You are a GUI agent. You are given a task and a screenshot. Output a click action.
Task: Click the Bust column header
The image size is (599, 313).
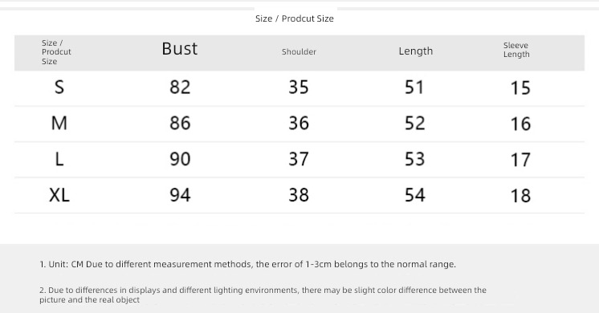180,49
